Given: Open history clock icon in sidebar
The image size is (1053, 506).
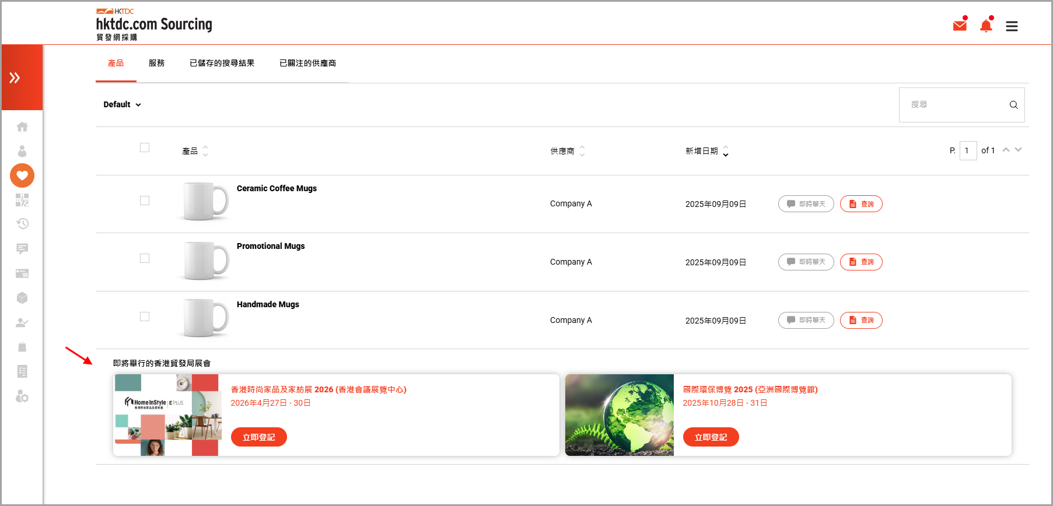Looking at the screenshot, I should pyautogui.click(x=22, y=224).
